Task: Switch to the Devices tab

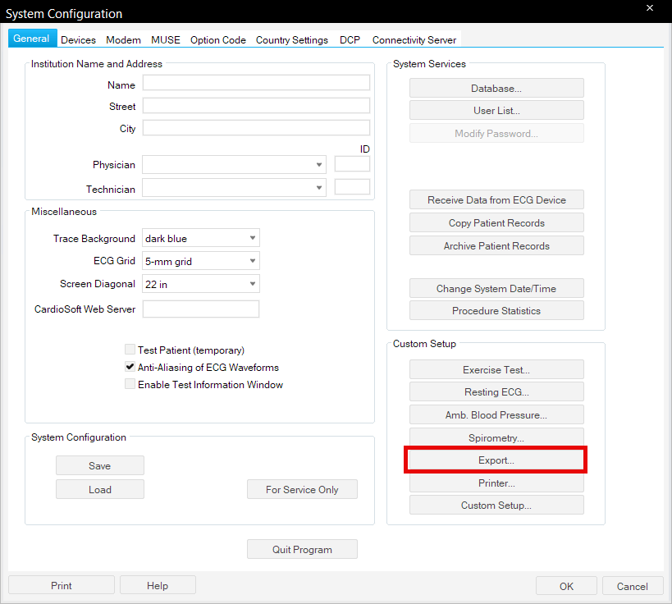Action: click(78, 39)
